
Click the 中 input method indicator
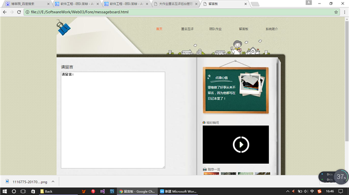point(312,191)
